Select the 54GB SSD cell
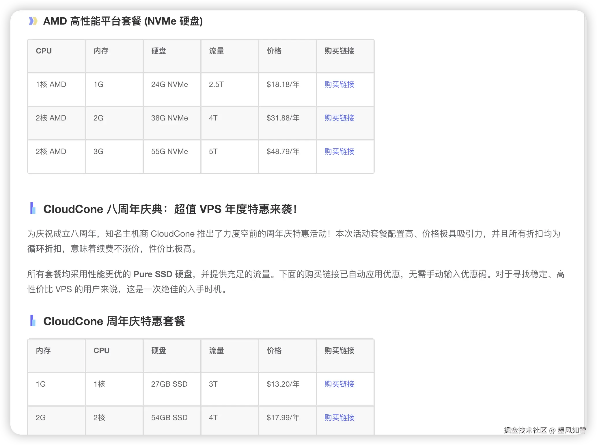The width and height of the screenshot is (597, 445). click(x=172, y=420)
